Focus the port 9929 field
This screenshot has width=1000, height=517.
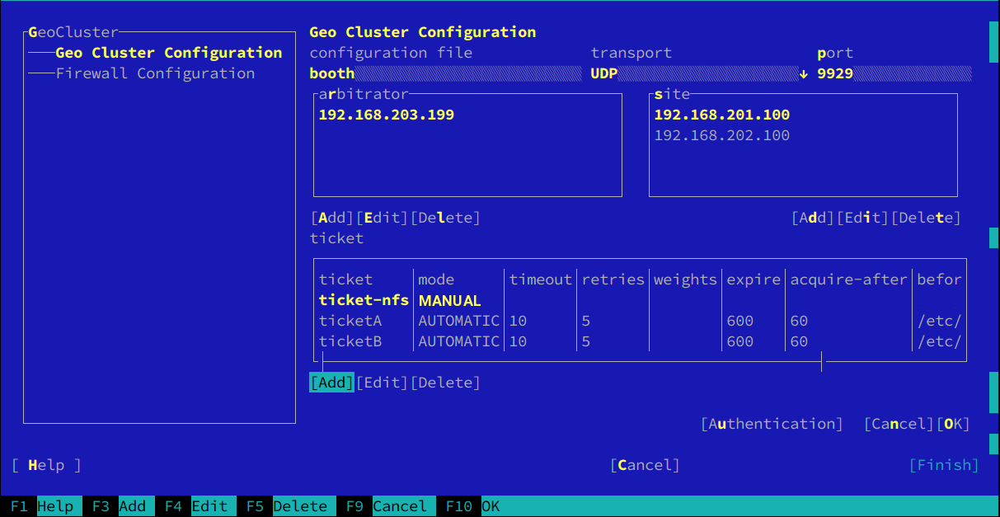[x=893, y=73]
